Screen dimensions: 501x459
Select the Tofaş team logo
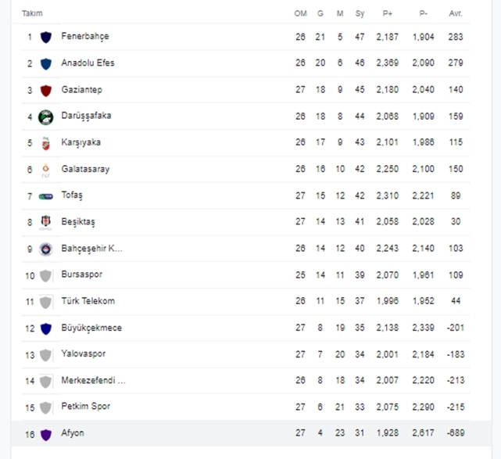click(45, 196)
